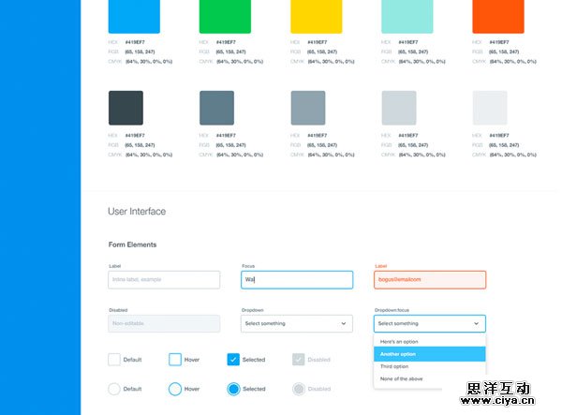562x415 pixels.
Task: Select the Hover radio button
Action: [x=175, y=389]
